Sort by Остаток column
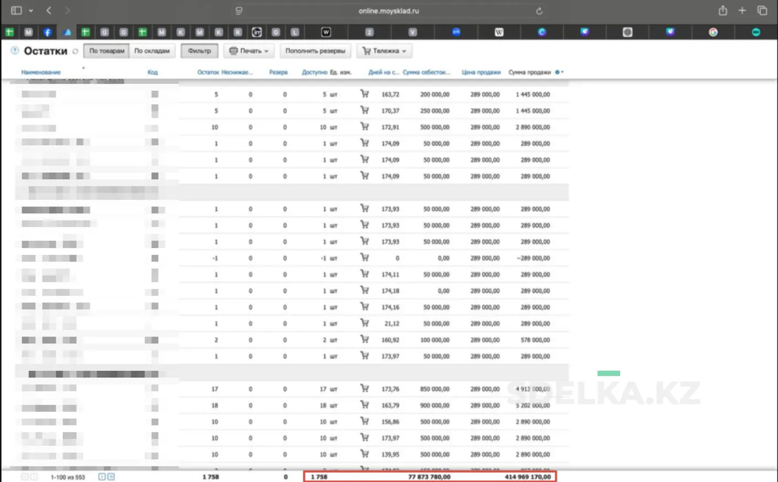The height and width of the screenshot is (482, 778). (208, 72)
